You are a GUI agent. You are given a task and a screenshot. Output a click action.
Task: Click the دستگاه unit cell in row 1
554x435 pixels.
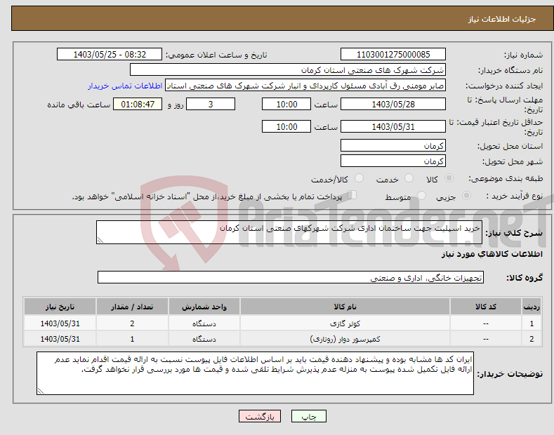pyautogui.click(x=204, y=323)
